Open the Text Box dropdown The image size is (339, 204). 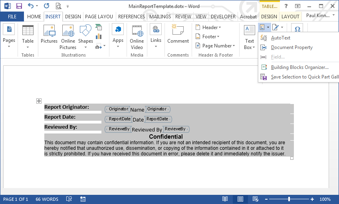pyautogui.click(x=249, y=37)
